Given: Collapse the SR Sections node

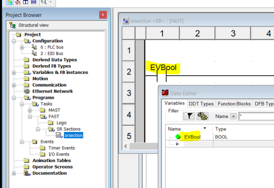Looking at the screenshot, I should pyautogui.click(x=38, y=129).
